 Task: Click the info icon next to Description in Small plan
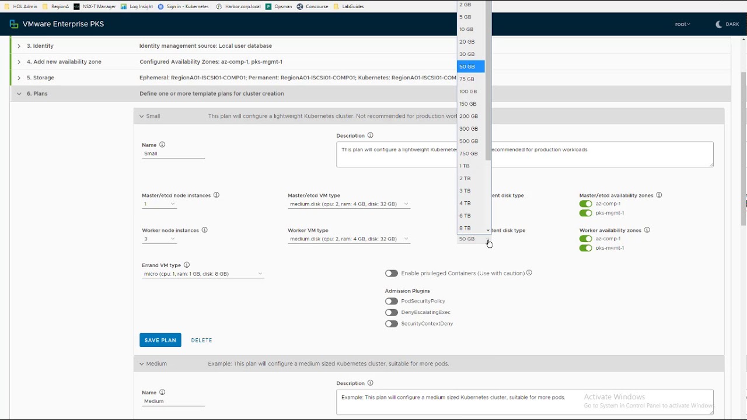pyautogui.click(x=370, y=135)
